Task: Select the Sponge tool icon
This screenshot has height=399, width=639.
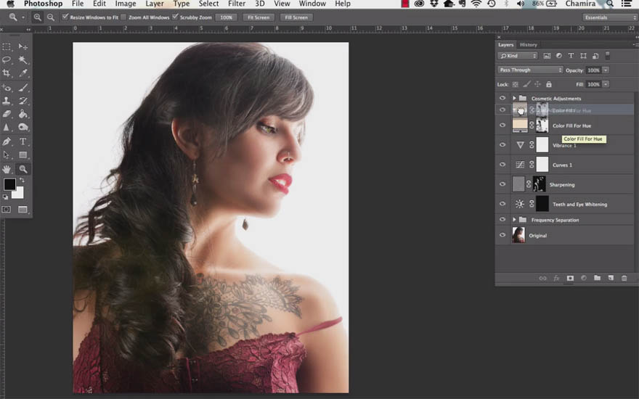Action: 23,127
